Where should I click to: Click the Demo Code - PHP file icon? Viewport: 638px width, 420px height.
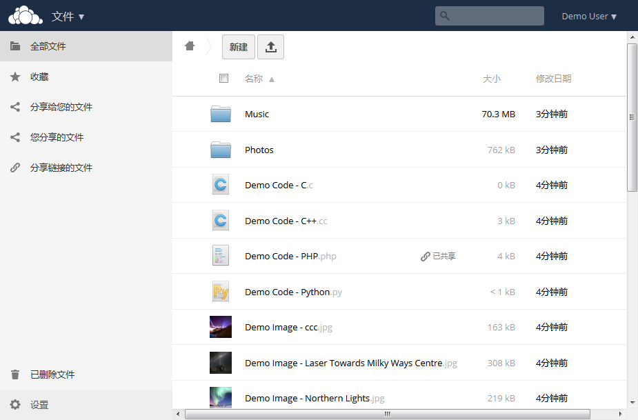point(221,256)
